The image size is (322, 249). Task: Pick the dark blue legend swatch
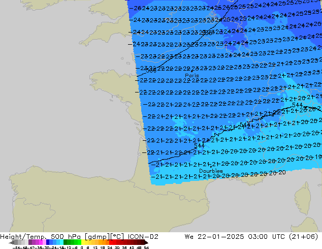click(48, 242)
